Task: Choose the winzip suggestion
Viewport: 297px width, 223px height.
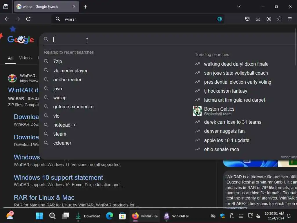Action: coord(60,98)
